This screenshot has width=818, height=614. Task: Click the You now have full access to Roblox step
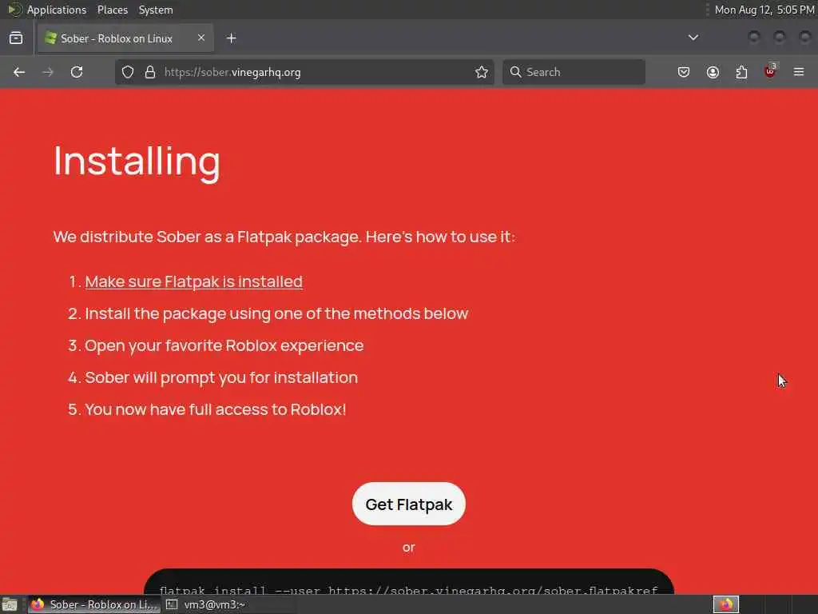tap(216, 409)
